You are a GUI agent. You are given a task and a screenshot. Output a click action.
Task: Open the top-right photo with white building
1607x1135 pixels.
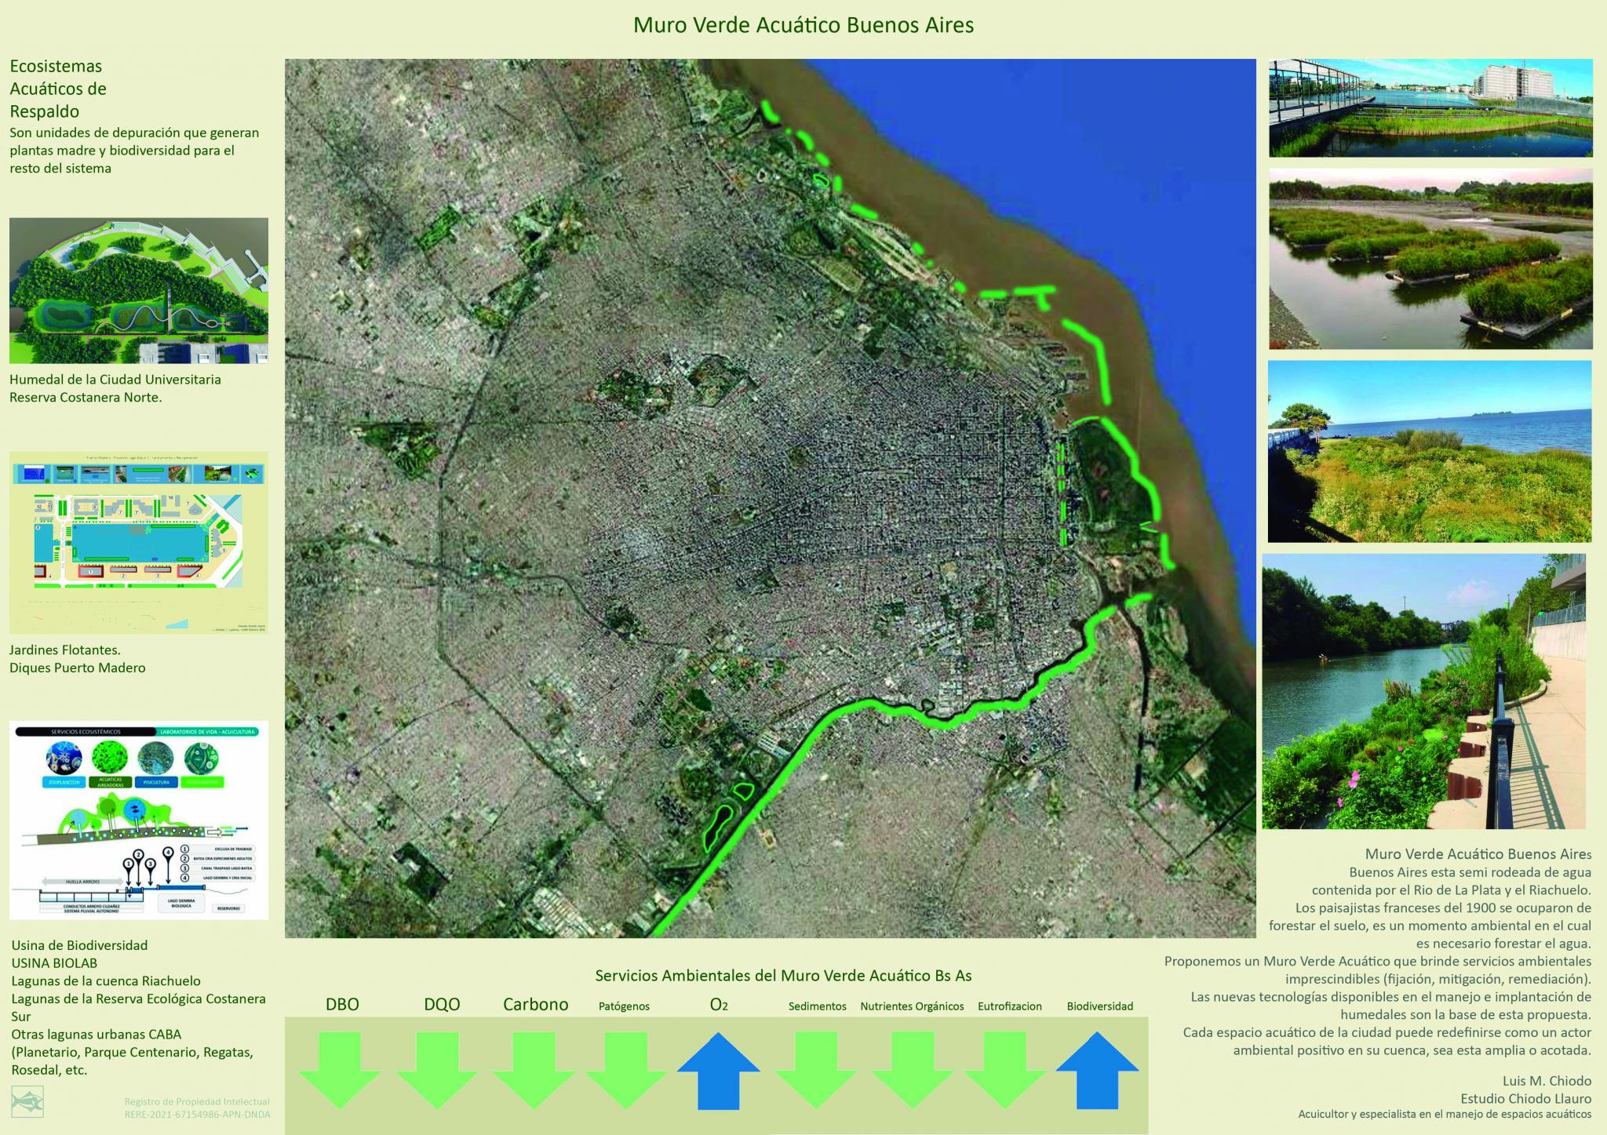(1430, 108)
